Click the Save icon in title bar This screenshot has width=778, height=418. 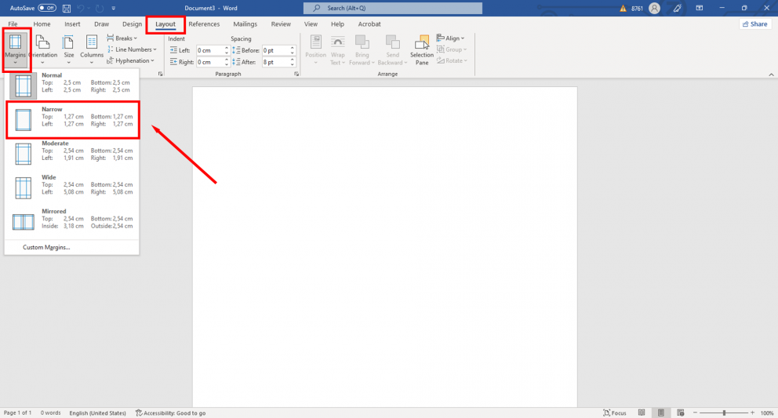point(66,8)
